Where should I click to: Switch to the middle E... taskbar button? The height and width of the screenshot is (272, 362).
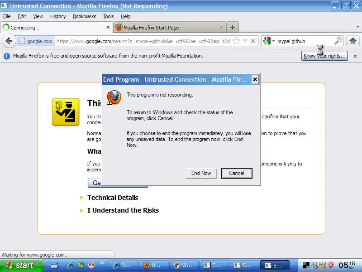click(x=244, y=265)
